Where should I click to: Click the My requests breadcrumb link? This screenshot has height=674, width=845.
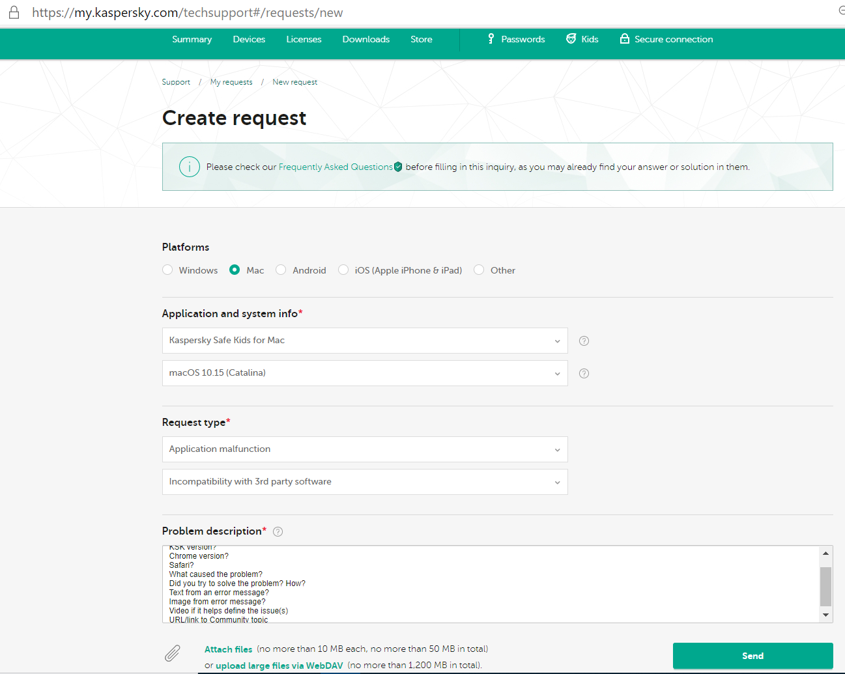(x=231, y=82)
